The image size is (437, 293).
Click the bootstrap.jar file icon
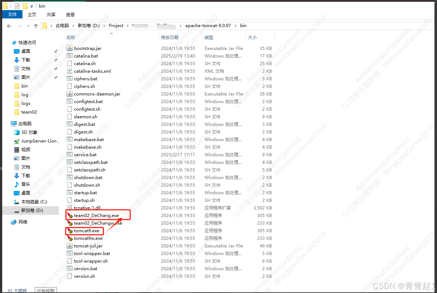(x=70, y=48)
